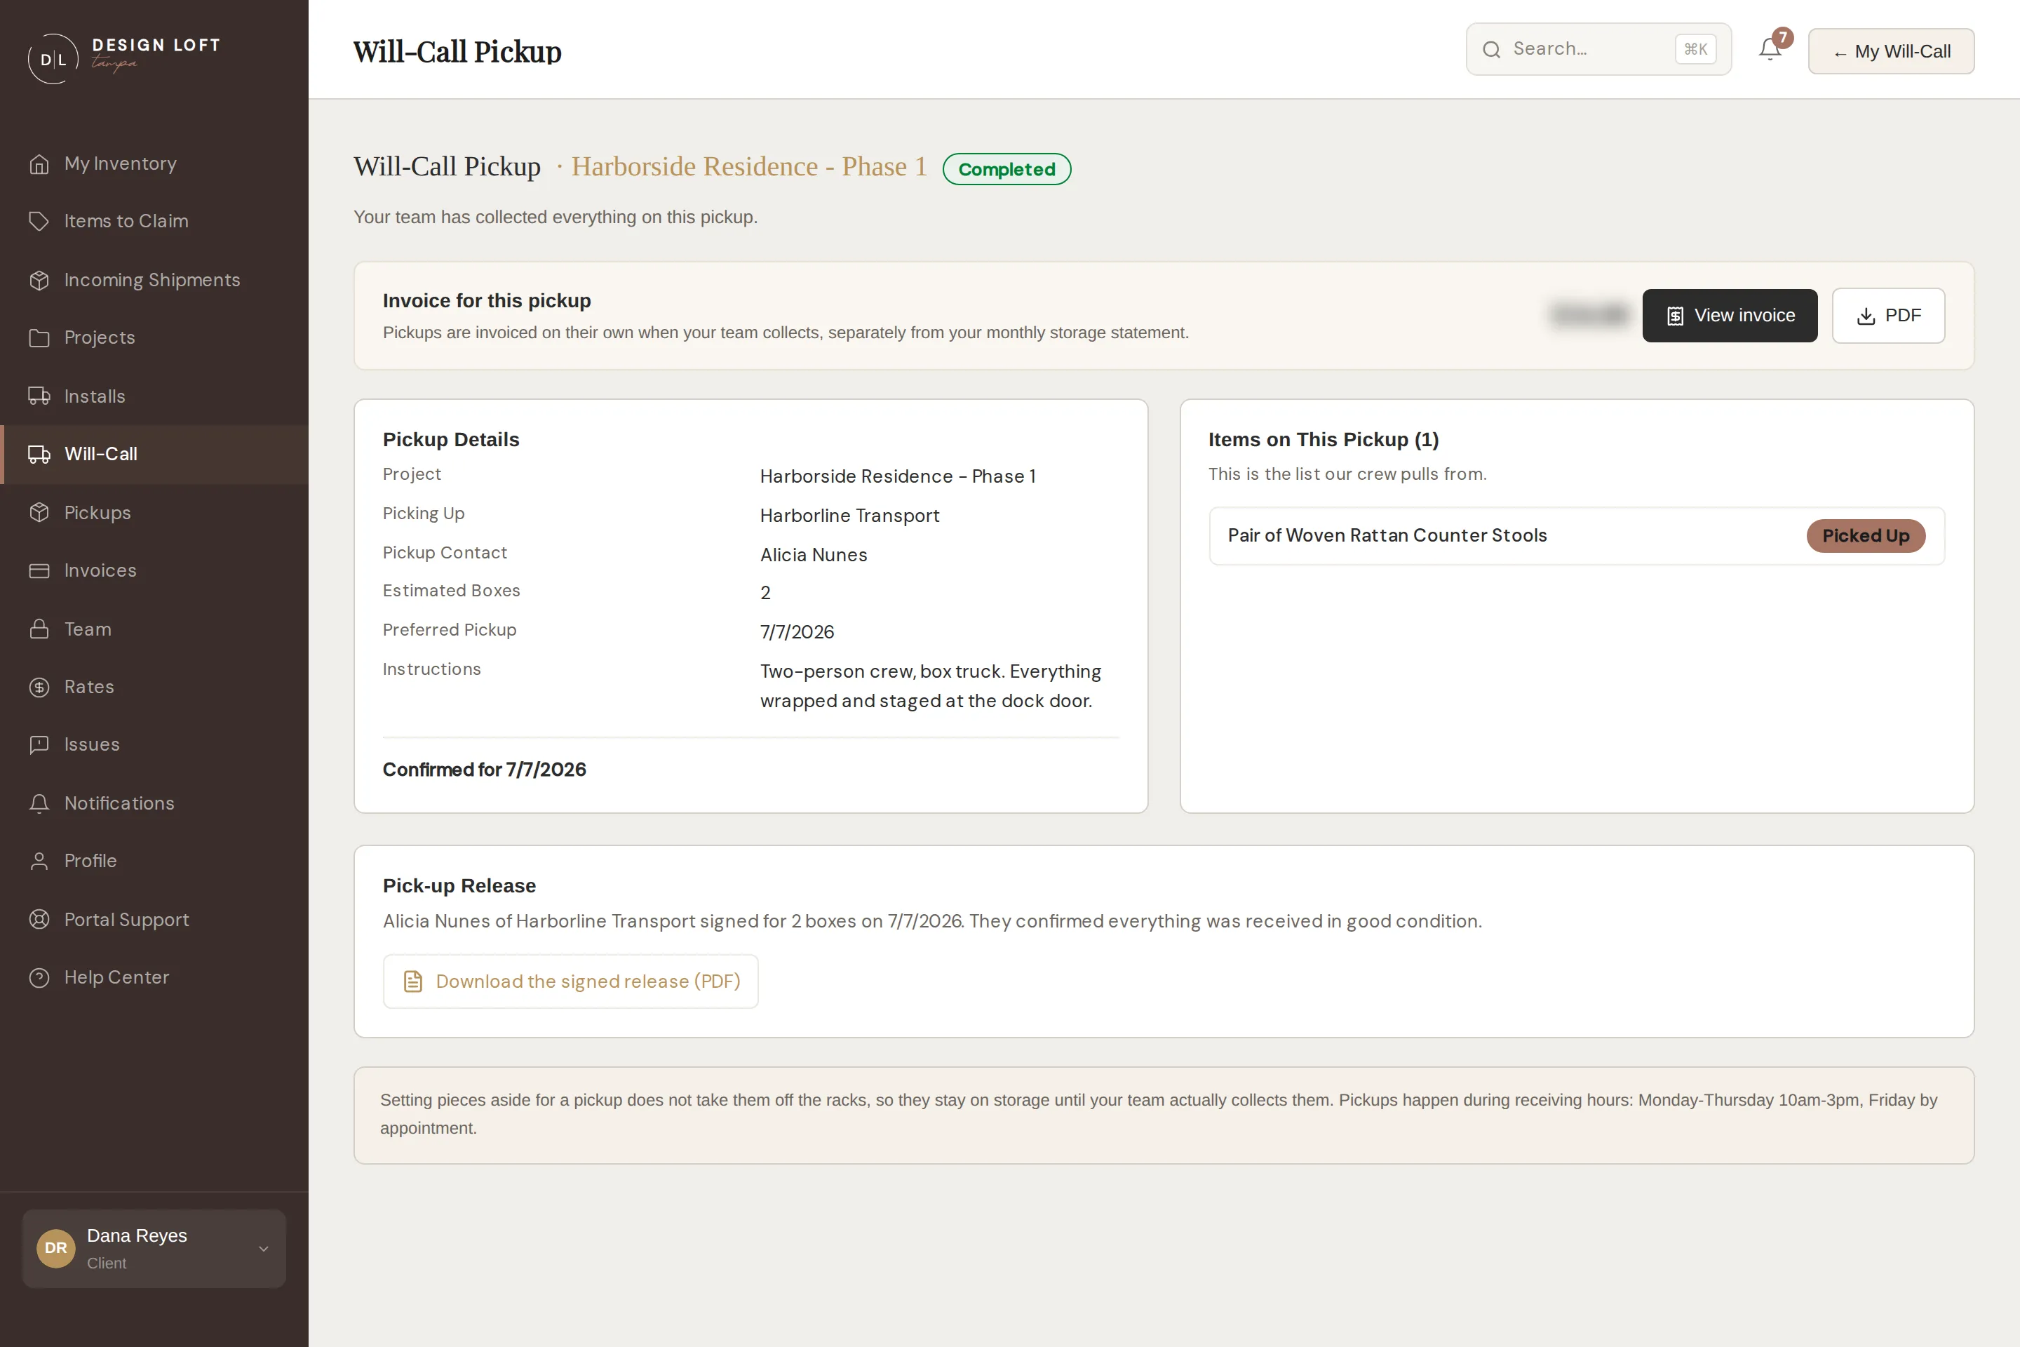Click the DR avatar circle
The width and height of the screenshot is (2020, 1347).
tap(56, 1248)
